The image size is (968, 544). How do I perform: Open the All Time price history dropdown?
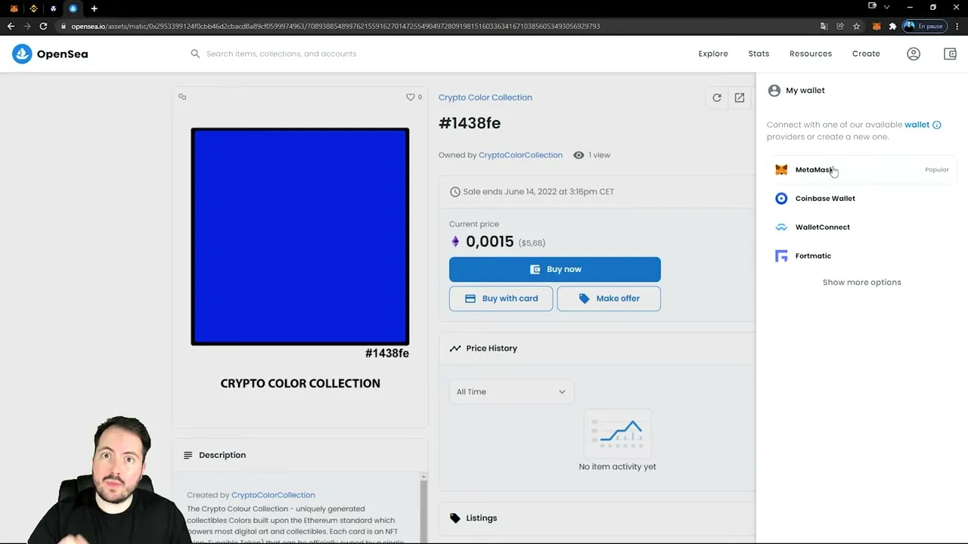(510, 391)
